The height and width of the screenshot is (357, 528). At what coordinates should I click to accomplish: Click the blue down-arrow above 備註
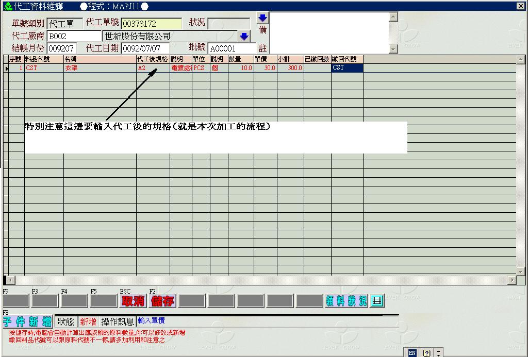pyautogui.click(x=262, y=18)
